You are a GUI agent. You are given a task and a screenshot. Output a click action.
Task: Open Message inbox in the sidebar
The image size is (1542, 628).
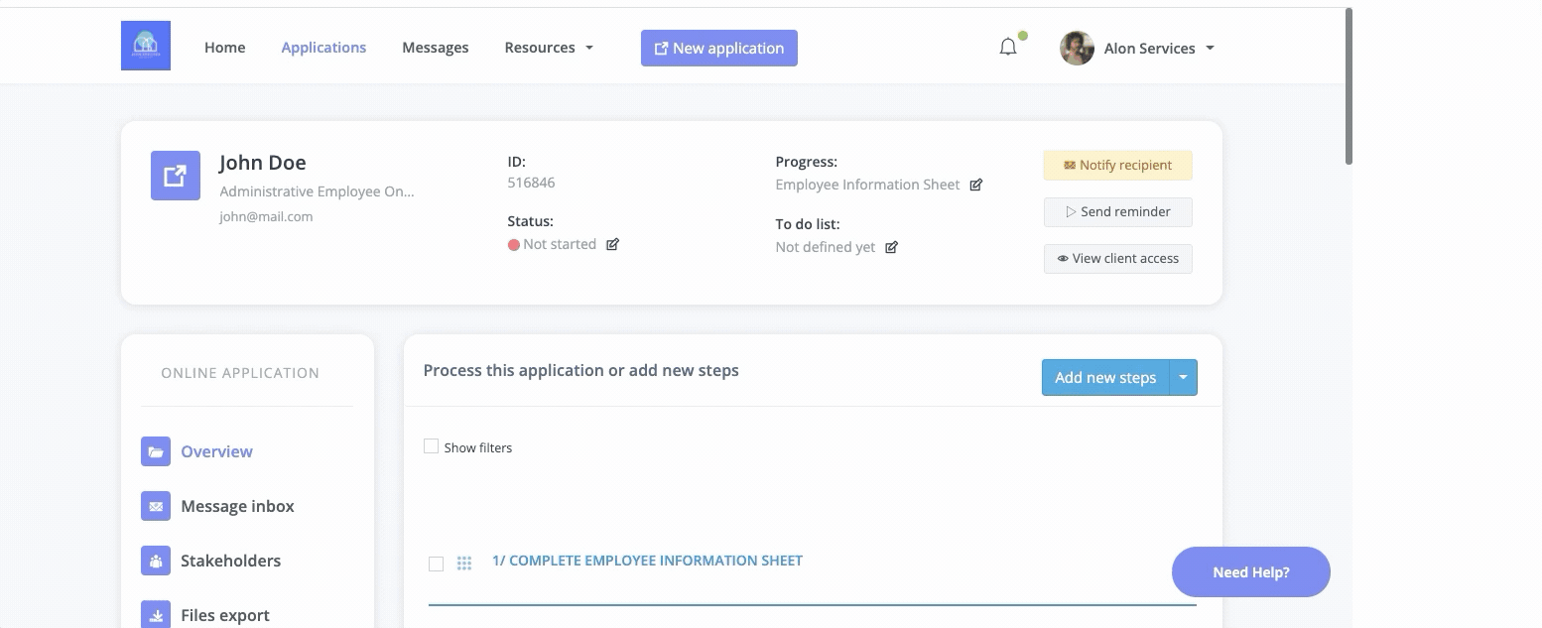tap(237, 506)
